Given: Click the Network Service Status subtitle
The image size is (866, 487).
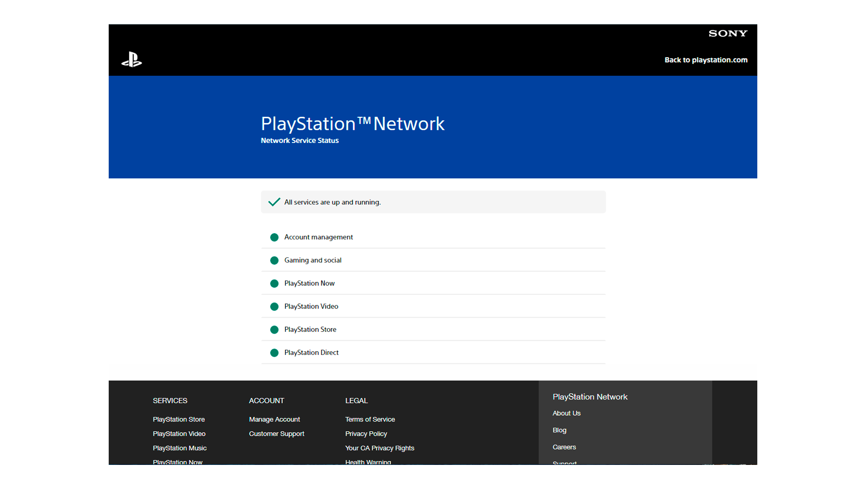Looking at the screenshot, I should pyautogui.click(x=299, y=141).
